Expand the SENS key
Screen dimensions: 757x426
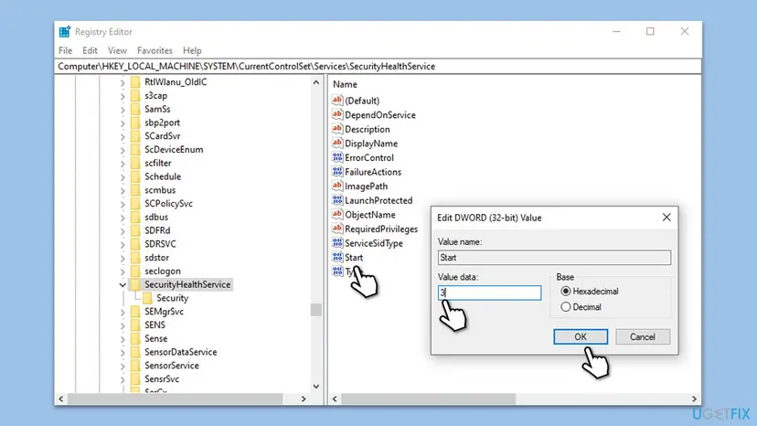pyautogui.click(x=123, y=325)
